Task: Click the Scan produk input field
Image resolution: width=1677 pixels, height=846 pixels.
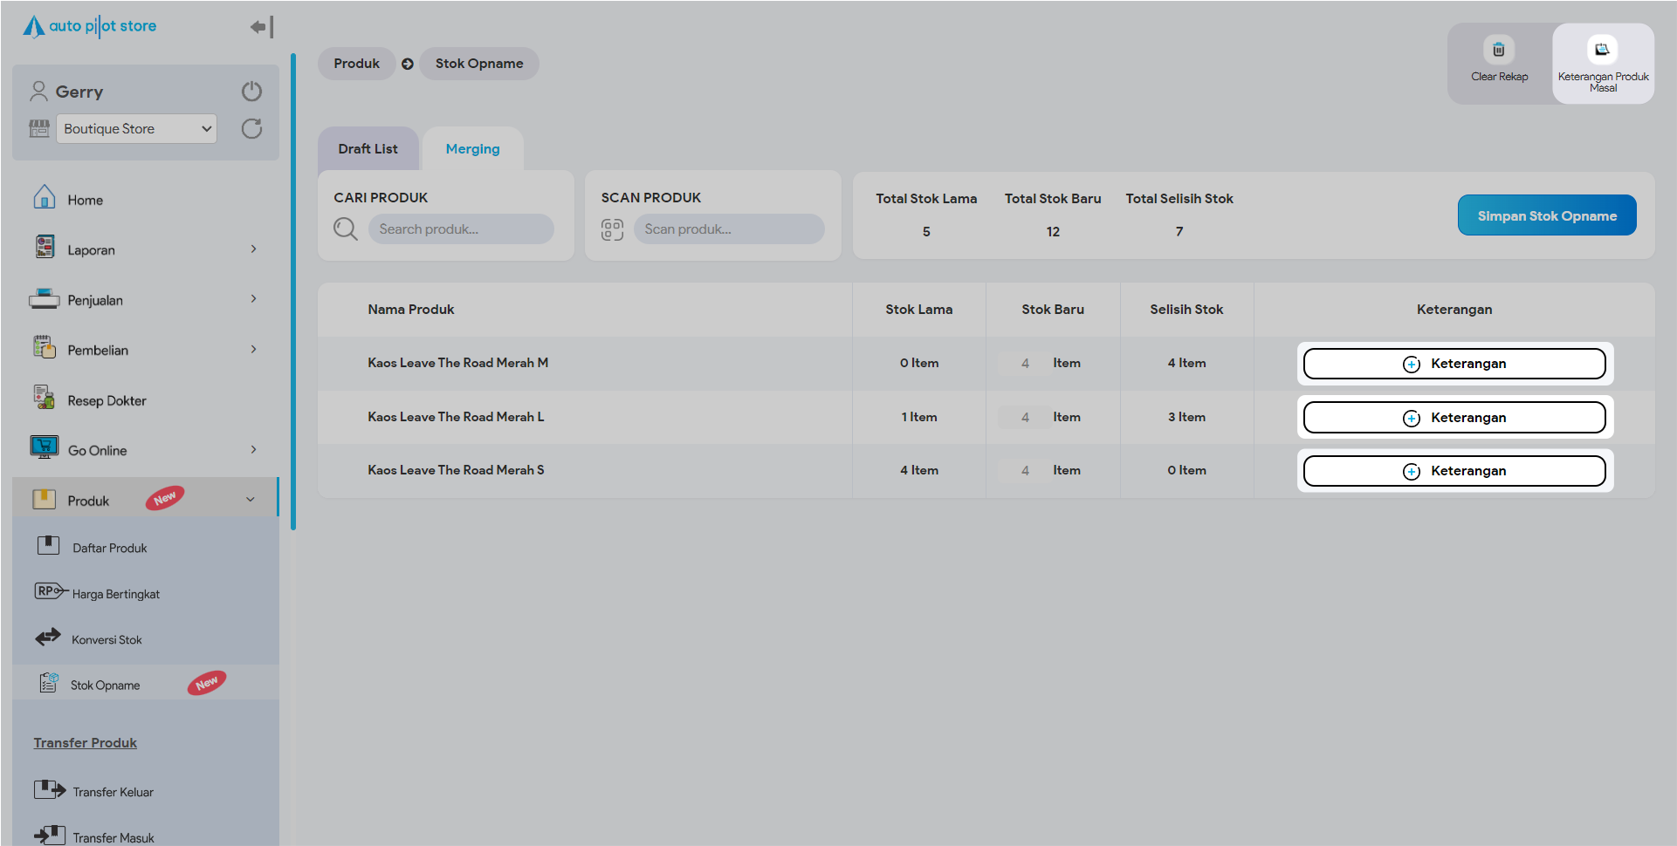Action: [729, 229]
